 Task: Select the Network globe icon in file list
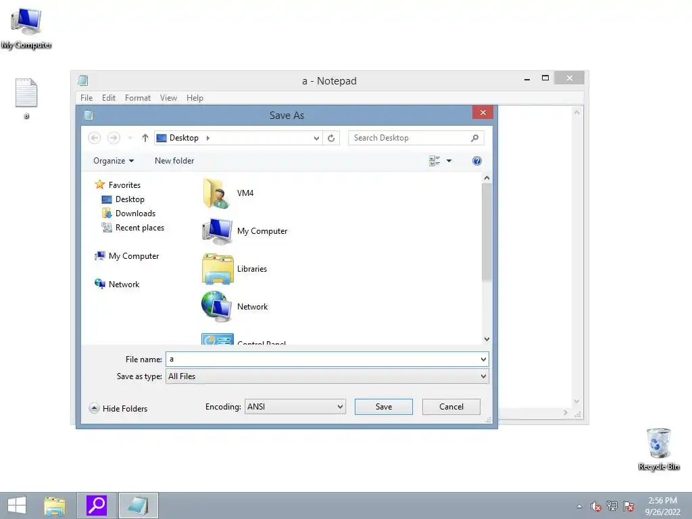click(x=217, y=307)
